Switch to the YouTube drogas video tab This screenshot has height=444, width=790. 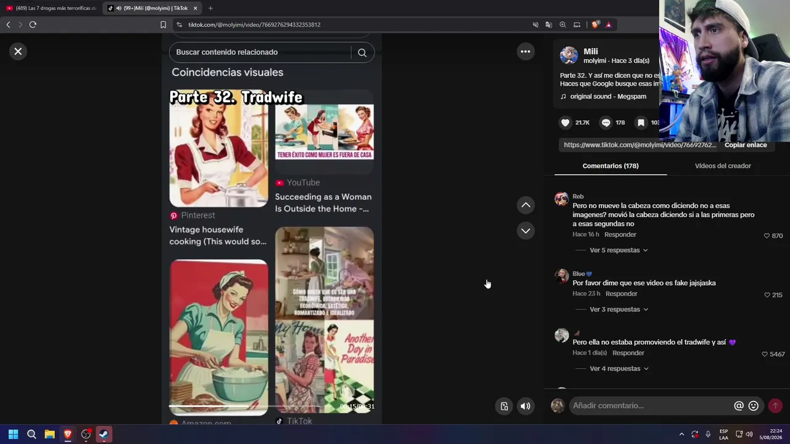(x=51, y=8)
